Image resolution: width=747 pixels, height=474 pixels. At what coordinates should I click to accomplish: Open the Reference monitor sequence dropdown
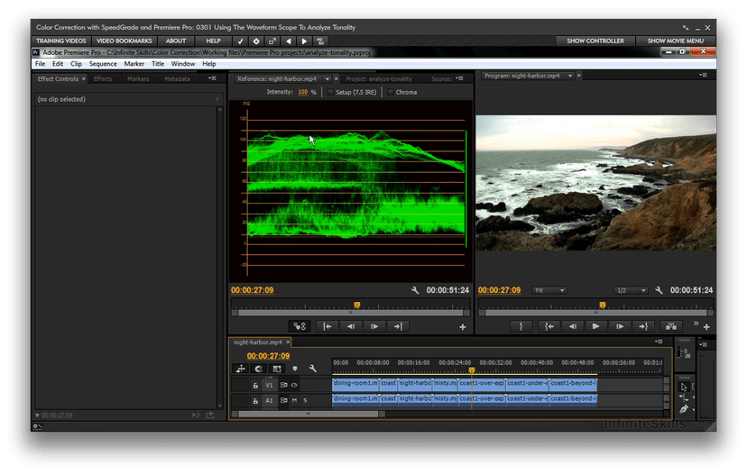tap(327, 79)
